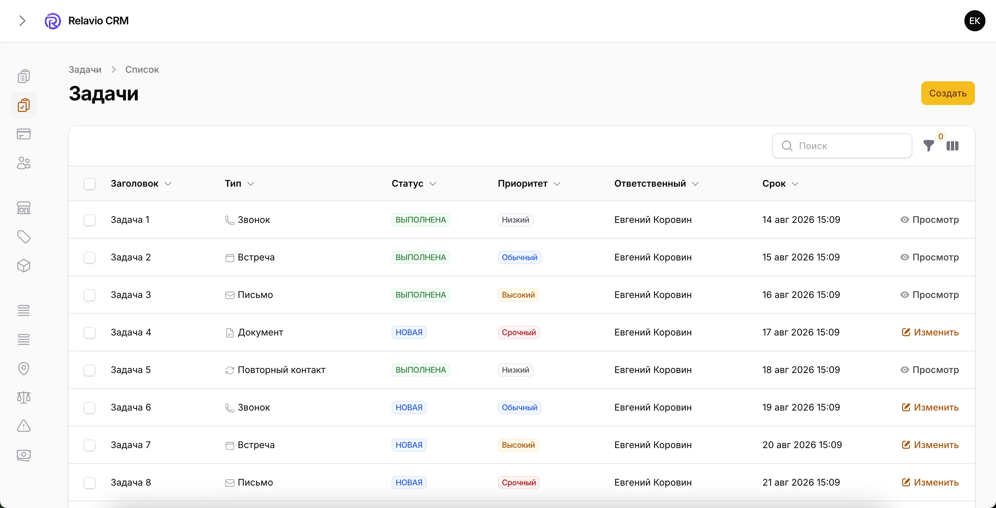Click the magnifier icon in search box
Viewport: 996px width, 508px height.
[787, 146]
